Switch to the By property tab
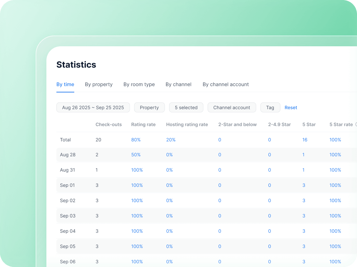The width and height of the screenshot is (357, 267). coord(99,84)
